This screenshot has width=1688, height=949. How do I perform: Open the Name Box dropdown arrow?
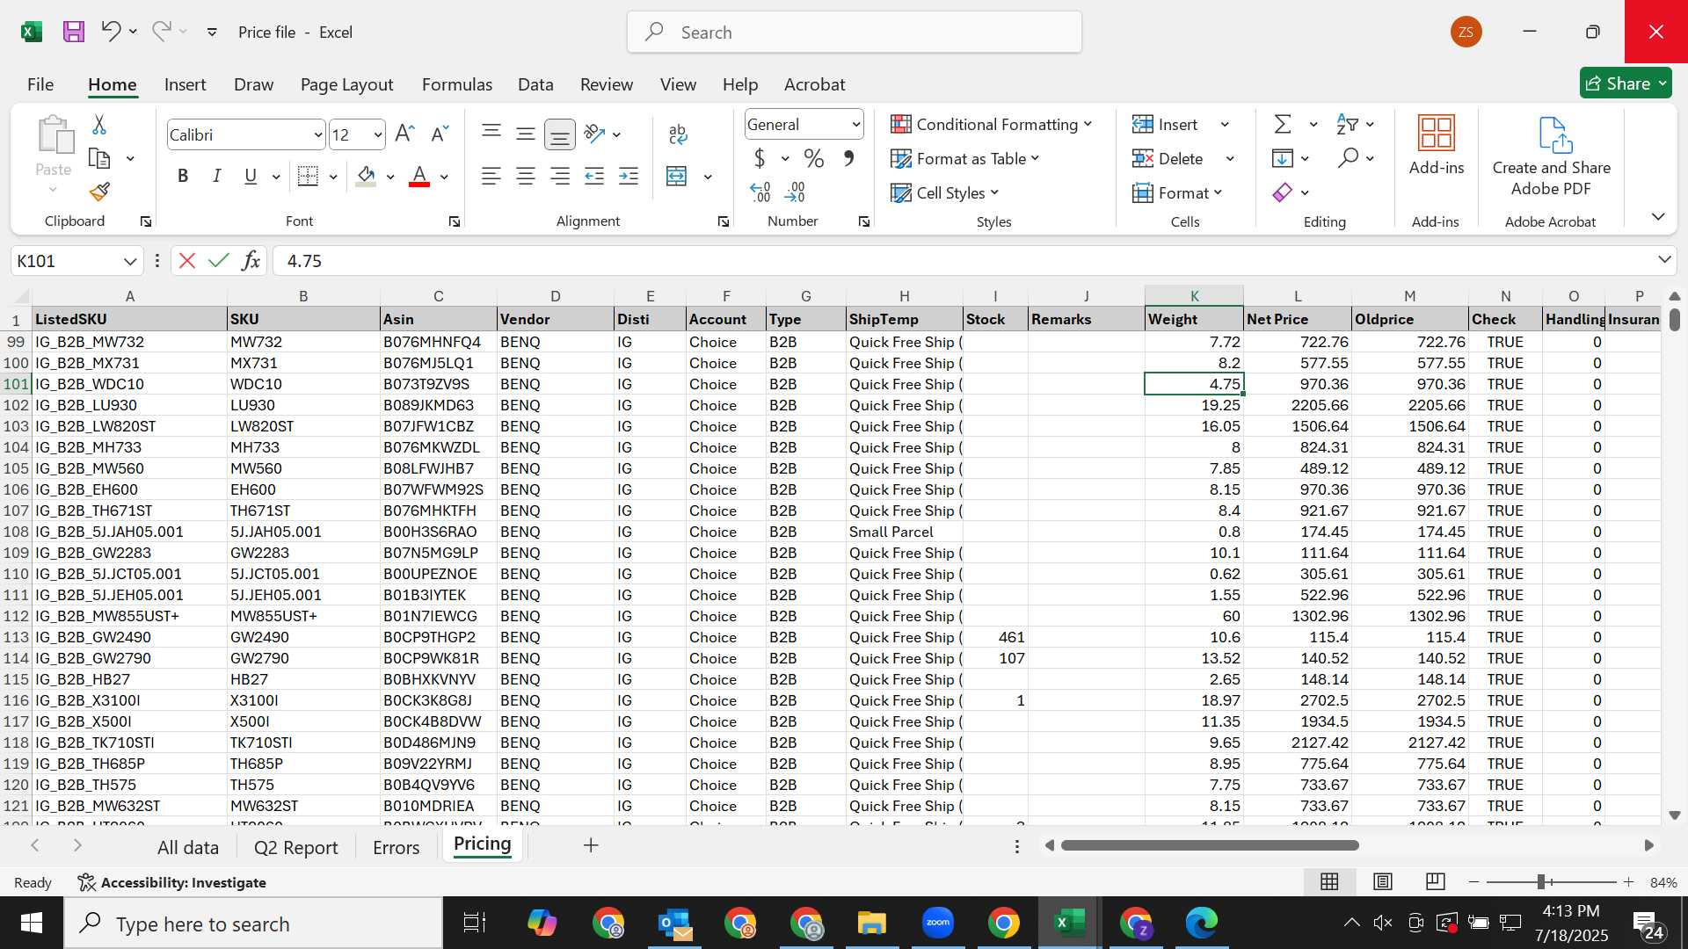[x=130, y=261]
